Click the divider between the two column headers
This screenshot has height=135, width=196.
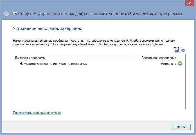pyautogui.click(x=135, y=58)
